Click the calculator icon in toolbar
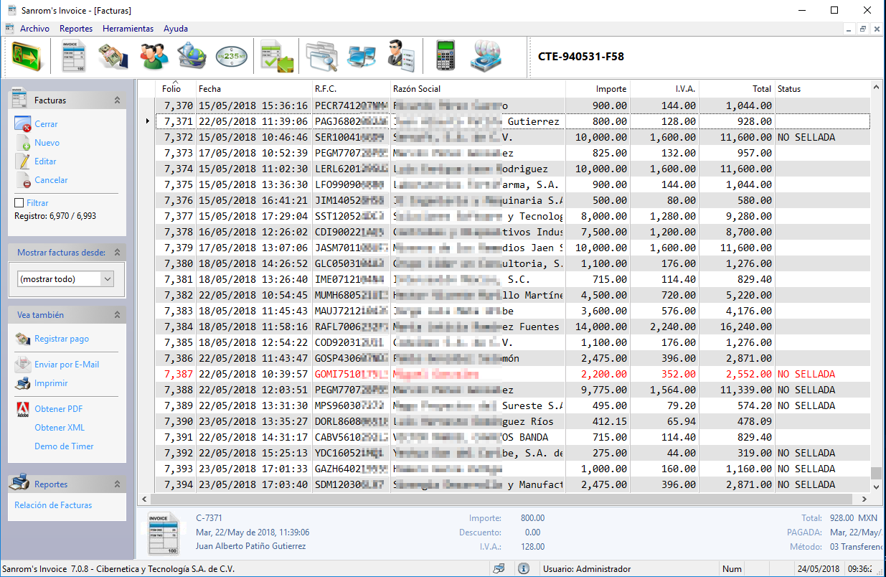The image size is (886, 577). (x=446, y=56)
